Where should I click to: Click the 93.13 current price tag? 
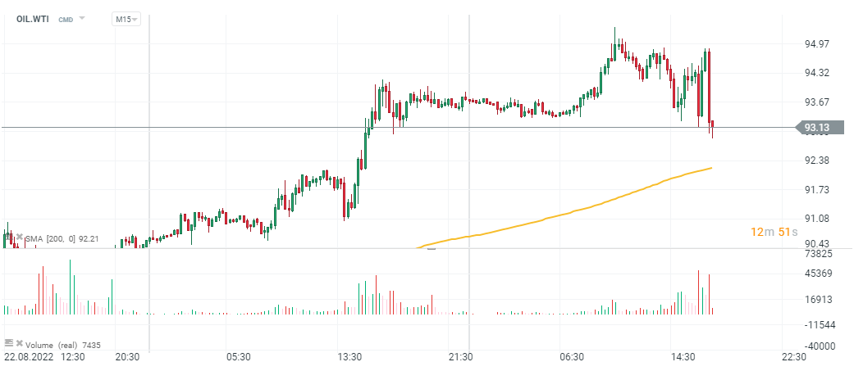pyautogui.click(x=816, y=128)
